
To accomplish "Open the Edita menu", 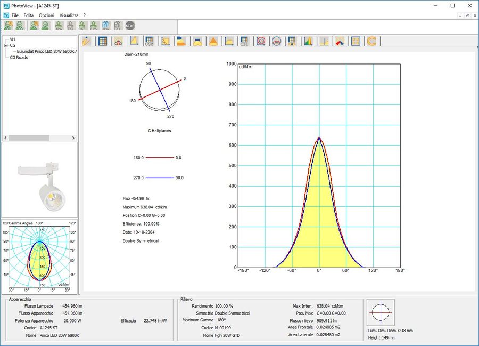I will click(x=28, y=15).
